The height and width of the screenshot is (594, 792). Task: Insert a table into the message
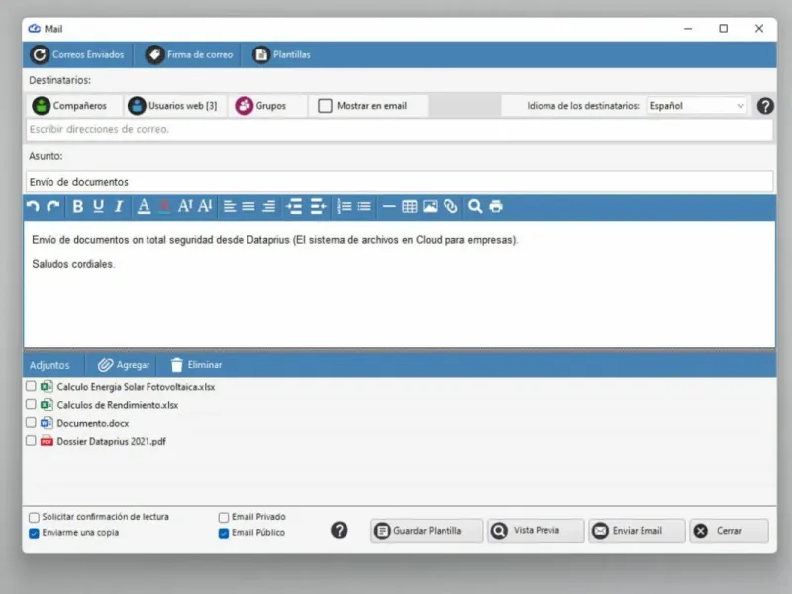[410, 206]
